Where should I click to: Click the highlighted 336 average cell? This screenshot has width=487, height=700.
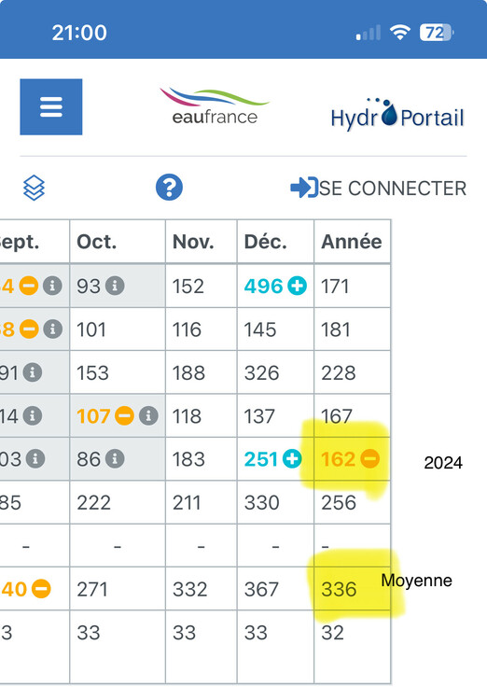coord(353,589)
